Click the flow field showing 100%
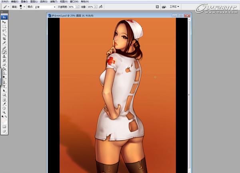This screenshot has height=173, width=240. click(x=90, y=7)
